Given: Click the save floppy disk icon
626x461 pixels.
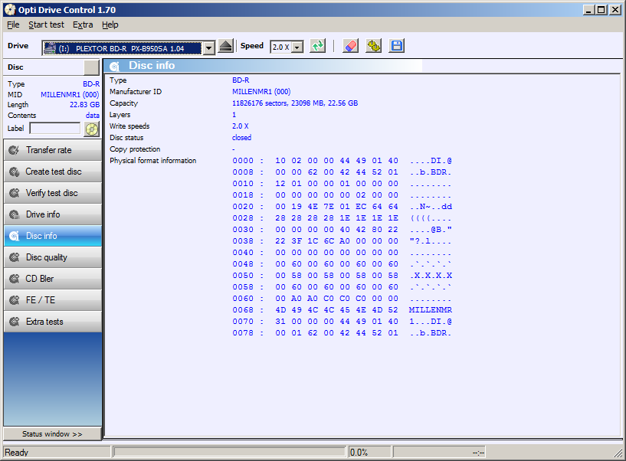Looking at the screenshot, I should [x=396, y=46].
